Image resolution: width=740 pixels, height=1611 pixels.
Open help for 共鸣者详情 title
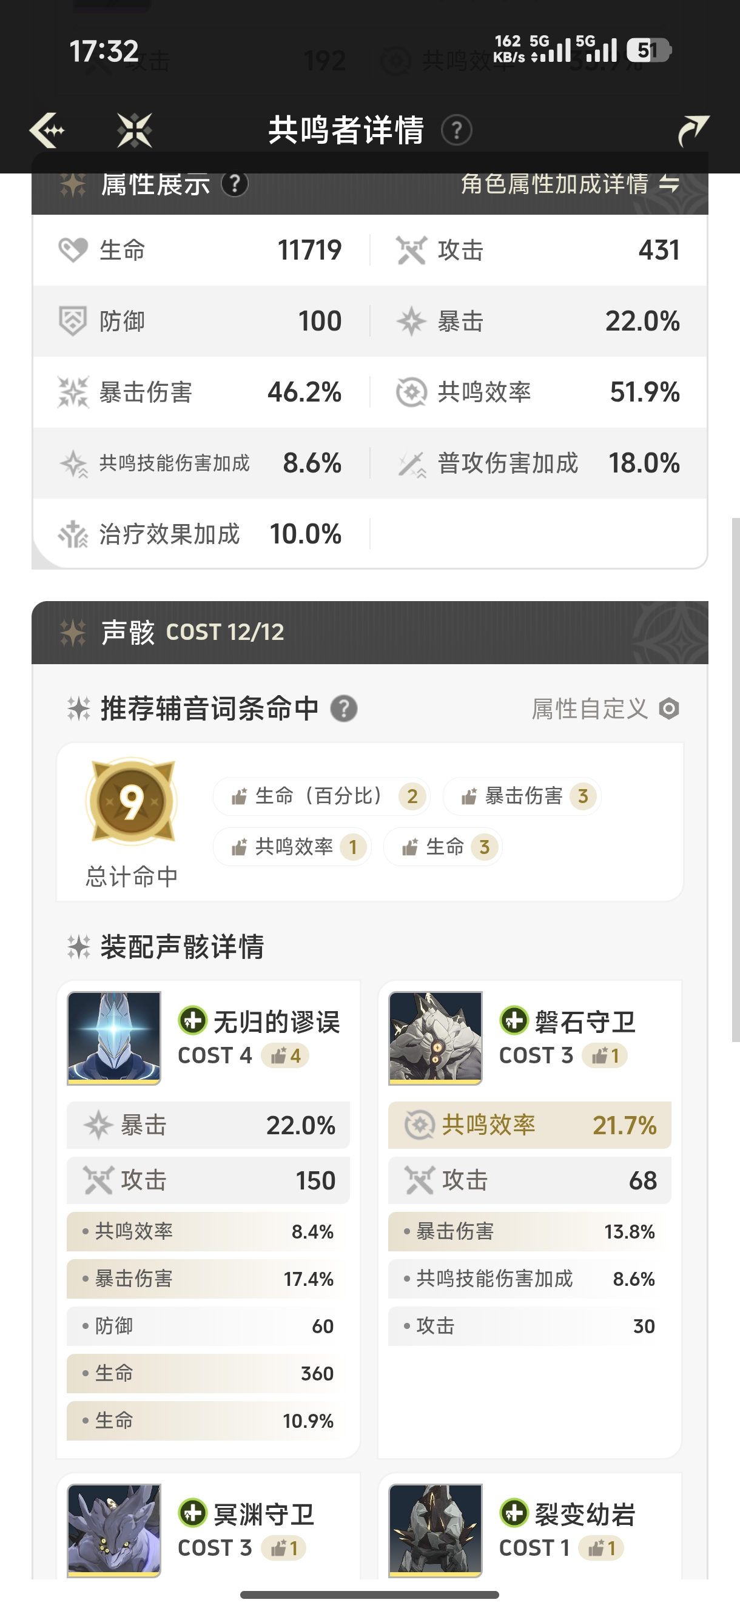tap(457, 130)
